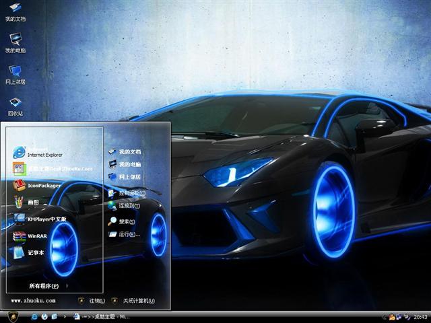Click the magnifier icon beside 搜索(S)
This screenshot has height=323, width=431.
[x=112, y=221]
